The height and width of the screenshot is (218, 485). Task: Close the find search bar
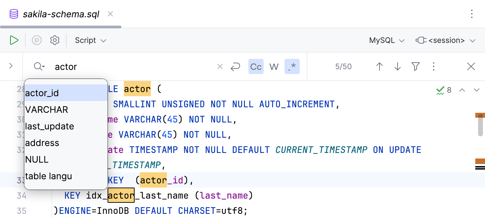coord(471,67)
